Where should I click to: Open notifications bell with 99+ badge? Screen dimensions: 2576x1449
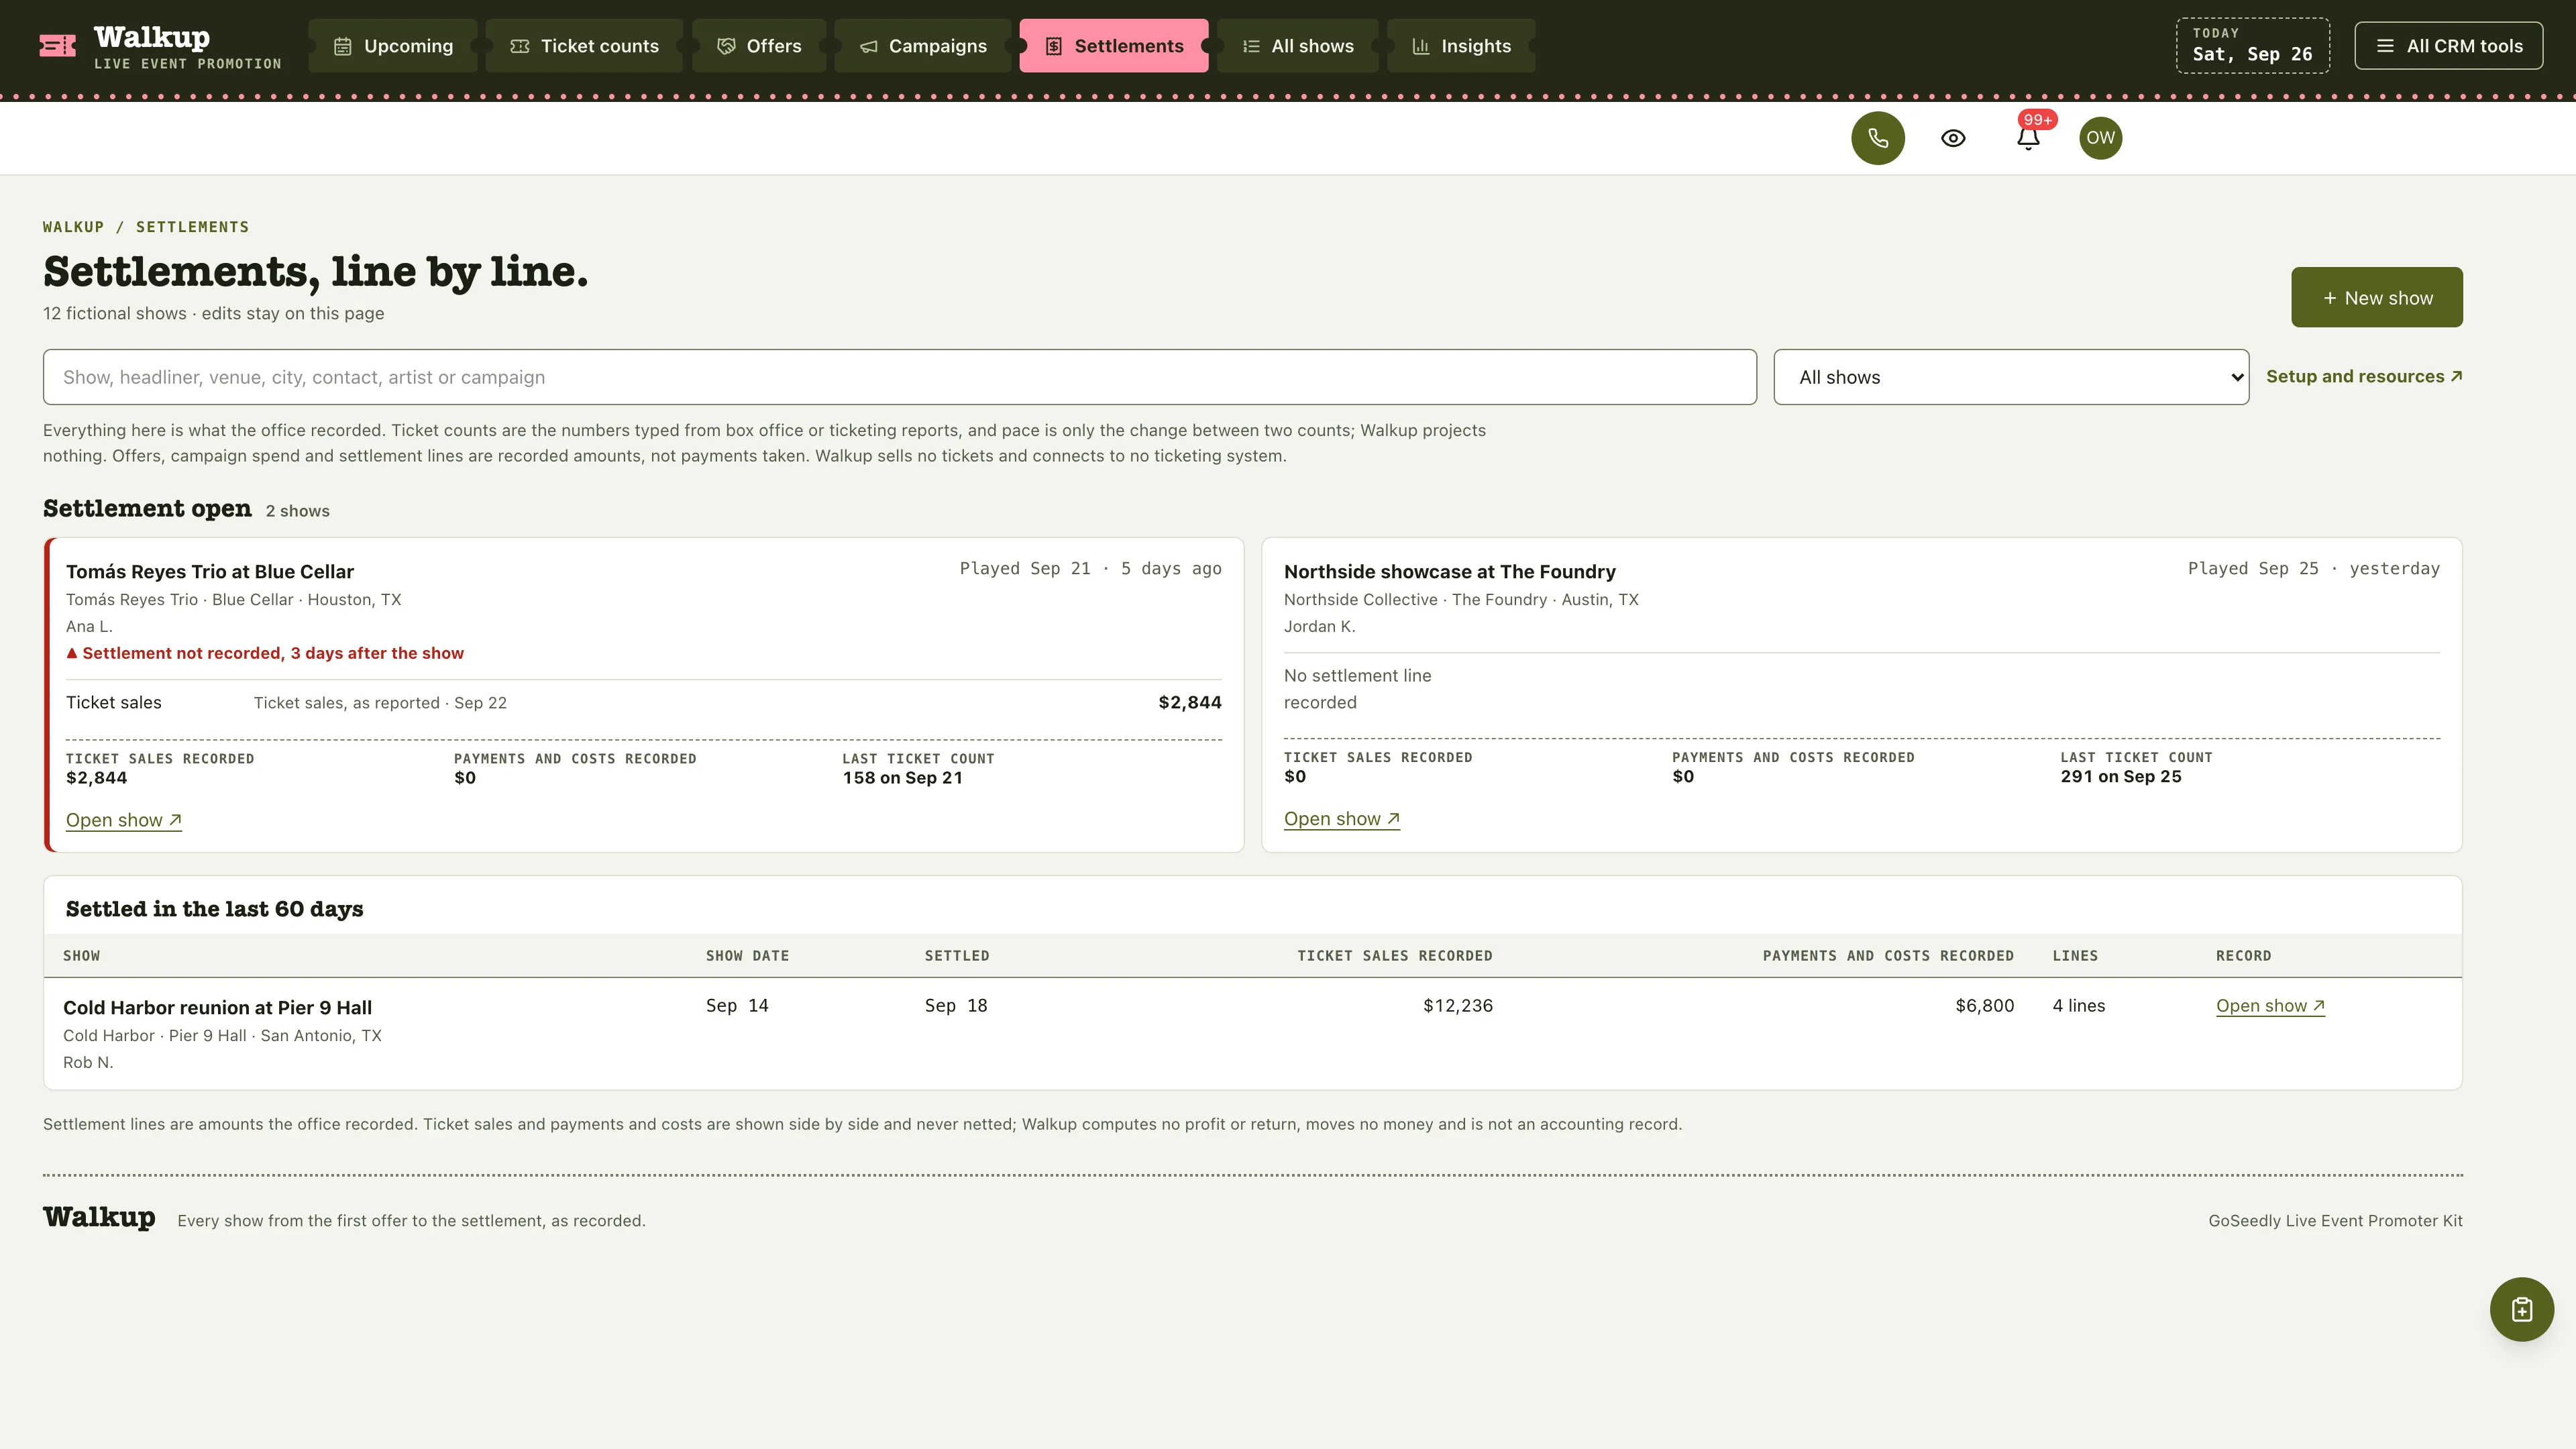(2028, 138)
